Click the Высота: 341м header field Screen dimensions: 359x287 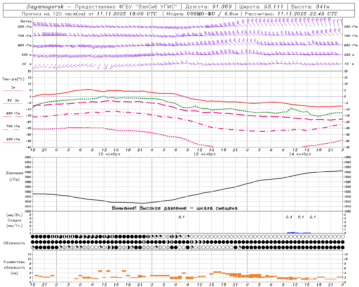tap(310, 7)
